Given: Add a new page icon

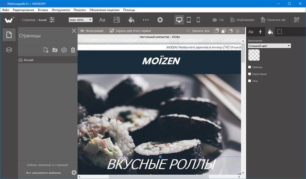Looking at the screenshot, I should 46,50.
